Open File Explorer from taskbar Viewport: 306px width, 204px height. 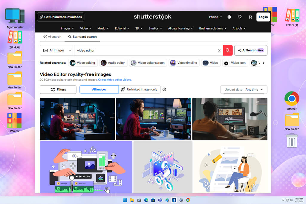pyautogui.click(x=132, y=200)
